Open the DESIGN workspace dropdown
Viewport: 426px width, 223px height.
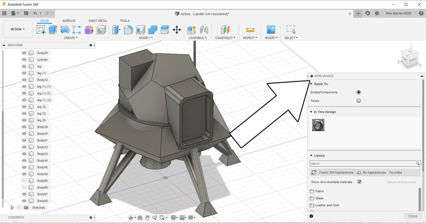(17, 29)
